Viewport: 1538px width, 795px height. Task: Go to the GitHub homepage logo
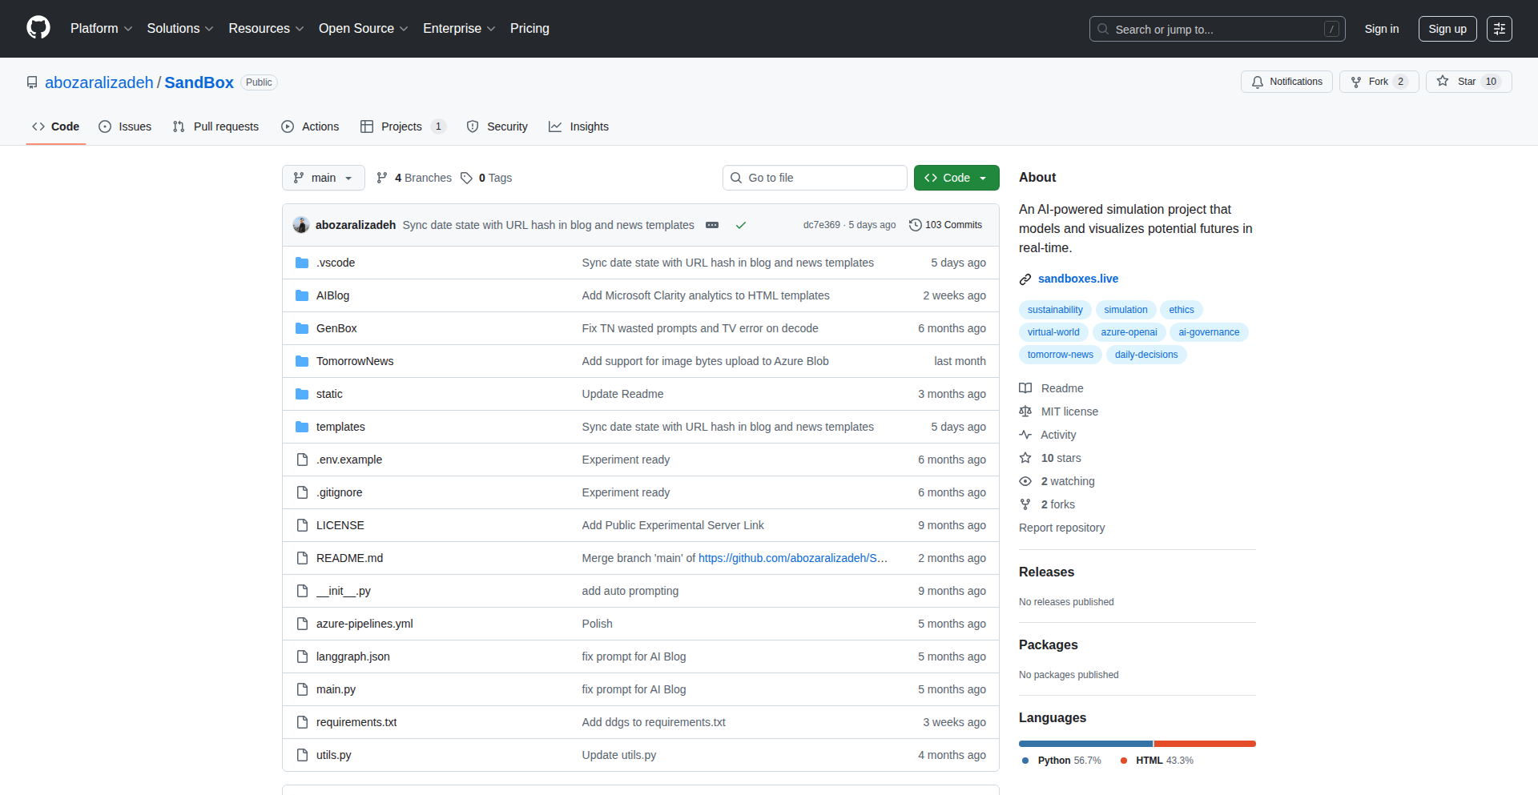coord(38,28)
